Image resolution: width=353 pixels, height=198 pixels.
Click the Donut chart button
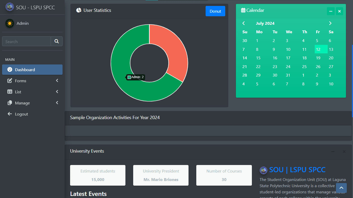click(x=215, y=11)
